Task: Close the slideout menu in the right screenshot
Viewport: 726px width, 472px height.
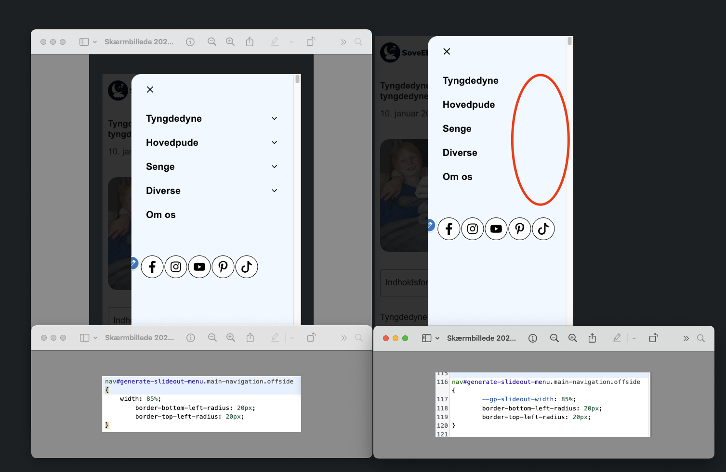Action: tap(447, 51)
